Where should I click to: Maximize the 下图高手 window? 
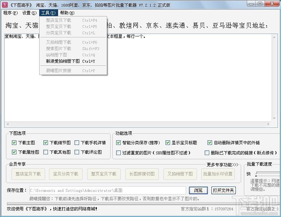pos(260,4)
